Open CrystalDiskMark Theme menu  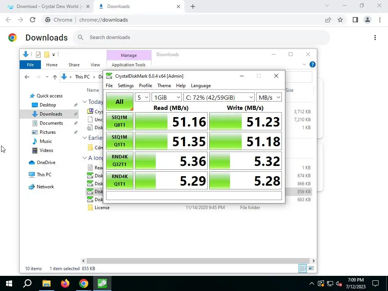[164, 86]
